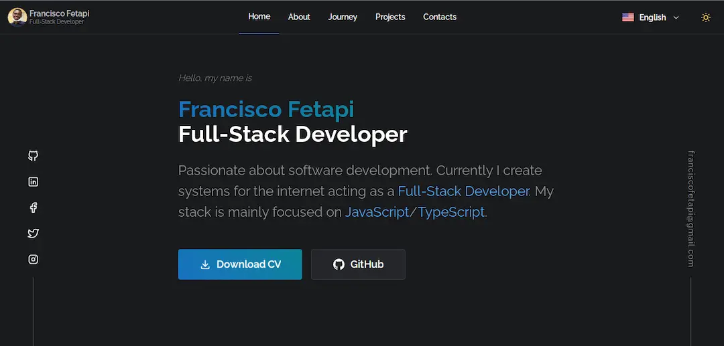Navigate to the Journey section
Screen dimensions: 724x346
(x=343, y=17)
